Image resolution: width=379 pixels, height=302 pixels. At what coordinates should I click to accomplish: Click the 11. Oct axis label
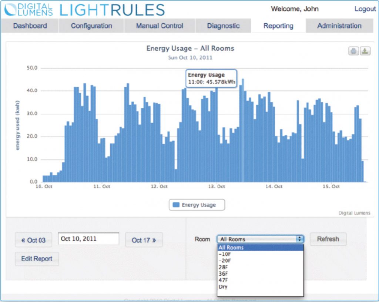tap(102, 187)
